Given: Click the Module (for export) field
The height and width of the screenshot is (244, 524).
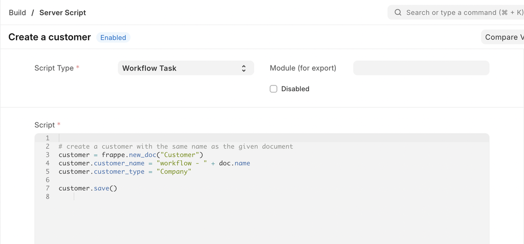Looking at the screenshot, I should [x=421, y=68].
